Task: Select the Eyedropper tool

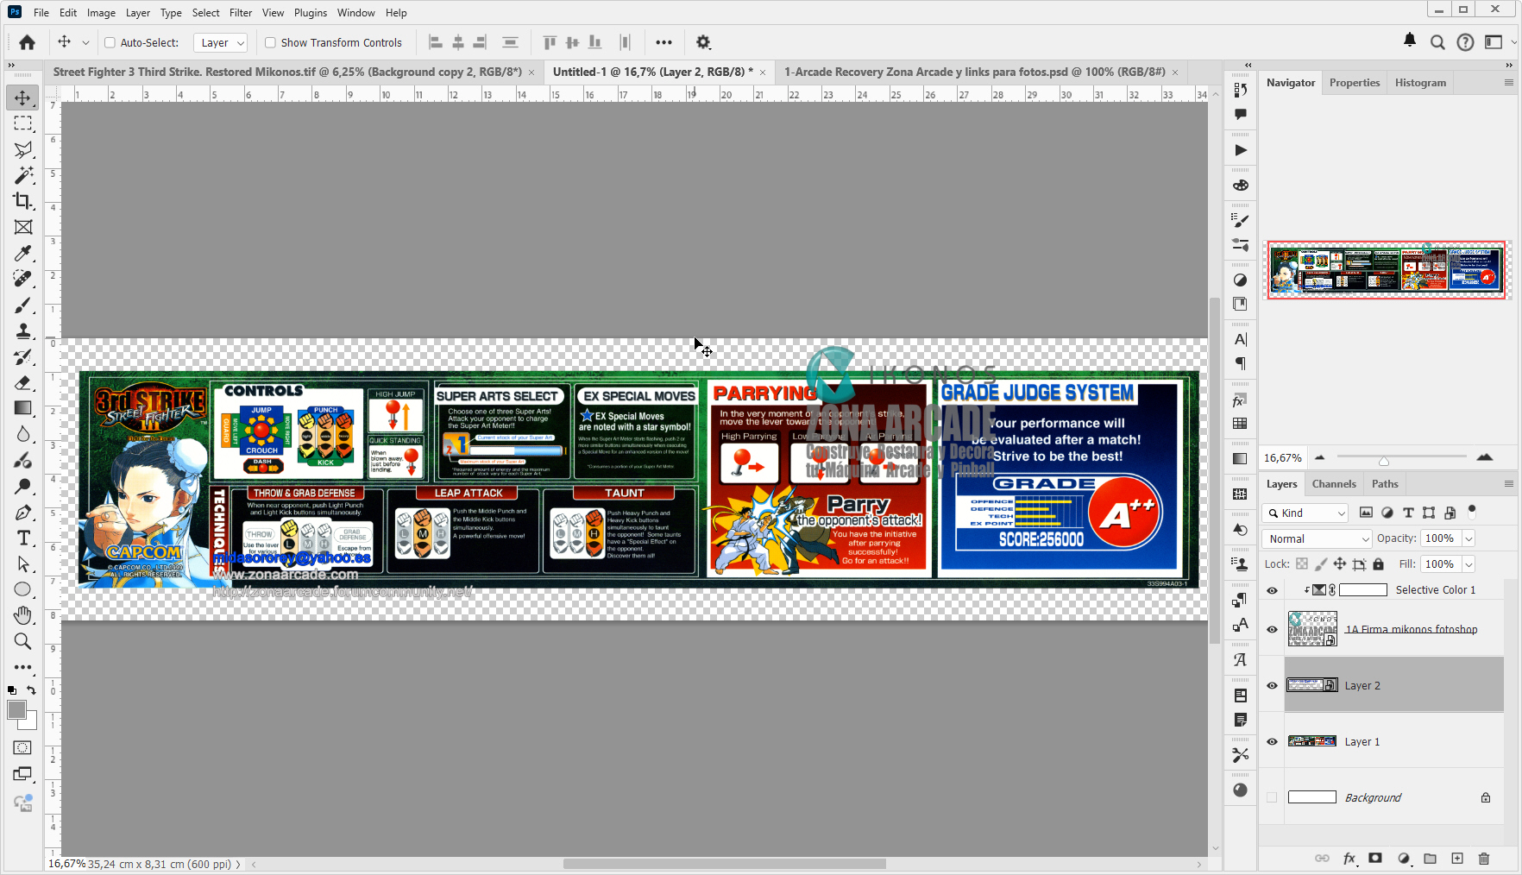Action: tap(23, 253)
